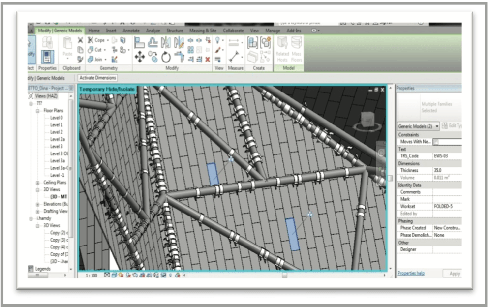Click the Align tool icon

tap(140, 42)
